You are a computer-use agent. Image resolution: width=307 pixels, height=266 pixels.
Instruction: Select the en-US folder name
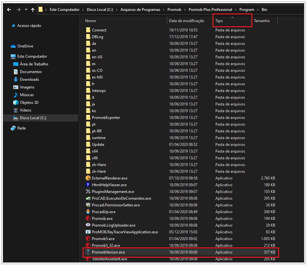97,57
